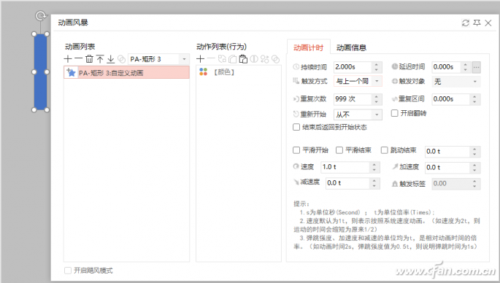This screenshot has height=283, width=500.
Task: Click the minus icon in 动画列表 toolbar
Action: pyautogui.click(x=78, y=59)
